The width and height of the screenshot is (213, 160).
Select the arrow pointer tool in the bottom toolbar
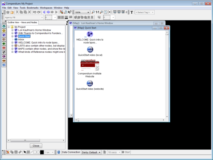(25, 152)
